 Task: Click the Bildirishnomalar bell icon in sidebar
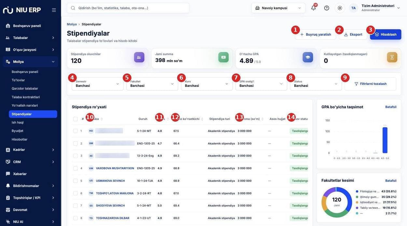[x=8, y=186]
